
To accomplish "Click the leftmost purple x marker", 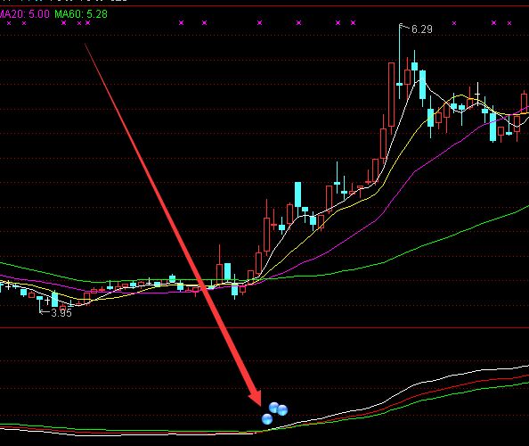I will point(9,23).
